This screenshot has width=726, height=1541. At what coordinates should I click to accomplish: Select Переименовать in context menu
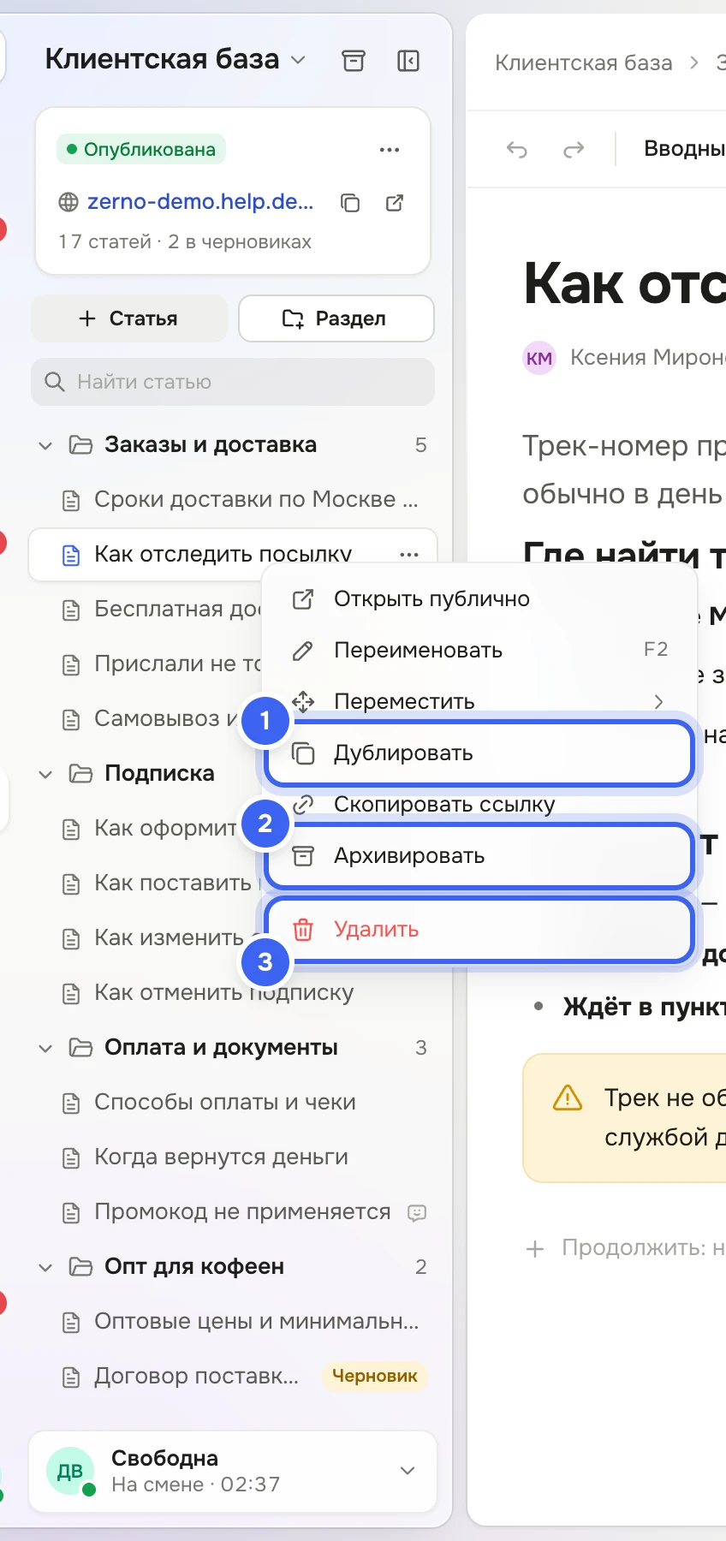479,651
